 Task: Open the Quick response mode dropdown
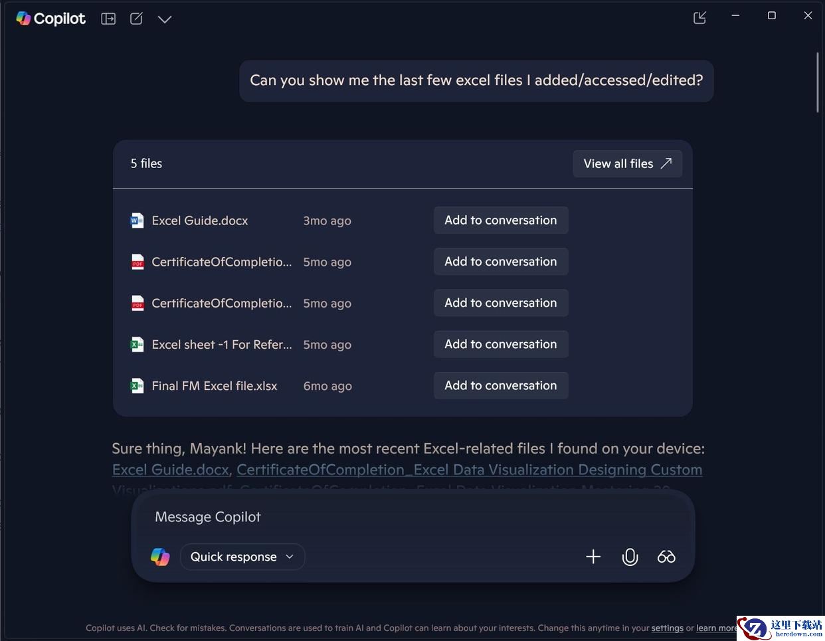[x=242, y=557]
